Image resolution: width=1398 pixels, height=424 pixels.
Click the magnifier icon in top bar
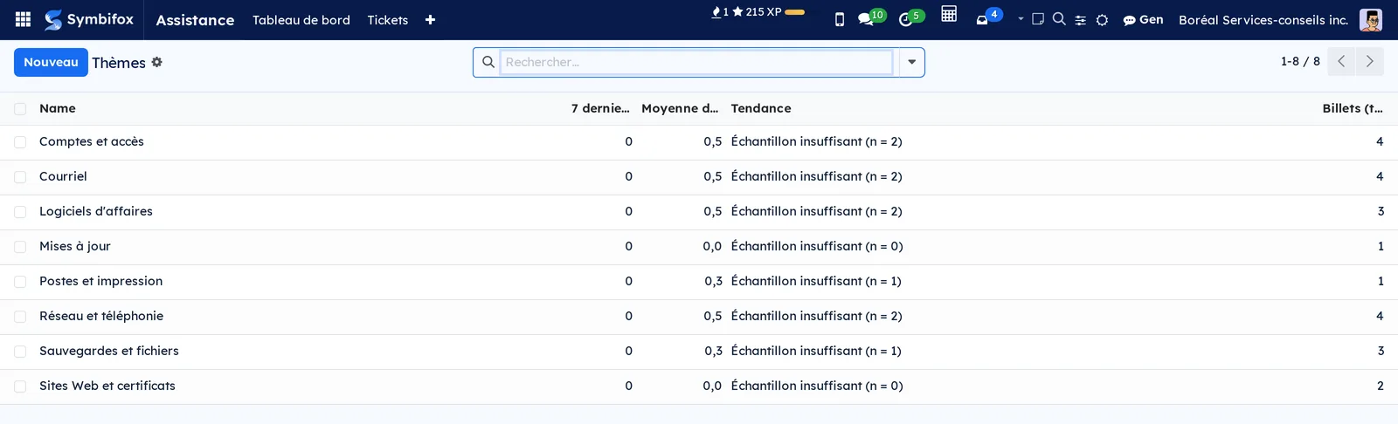tap(1059, 18)
